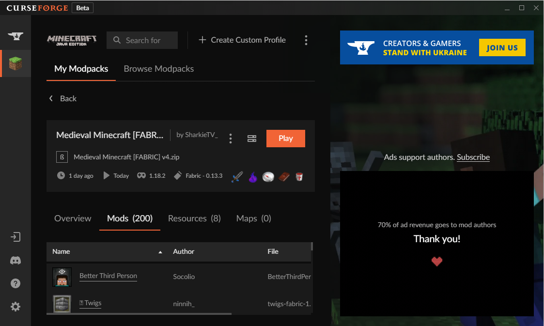The height and width of the screenshot is (326, 544).
Task: Click the brown book mod icon
Action: click(284, 177)
